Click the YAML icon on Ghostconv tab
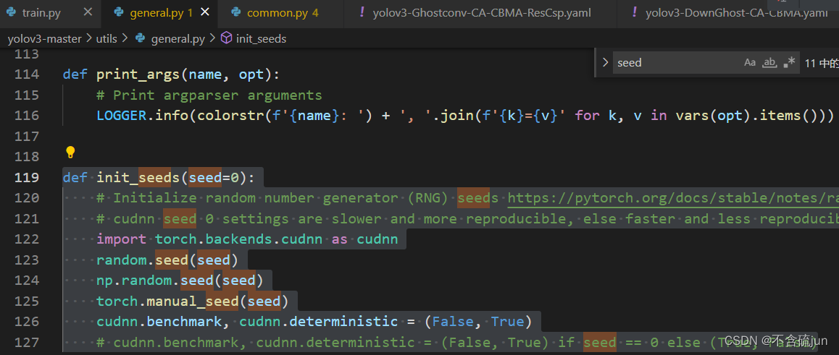This screenshot has width=839, height=355. tap(363, 12)
